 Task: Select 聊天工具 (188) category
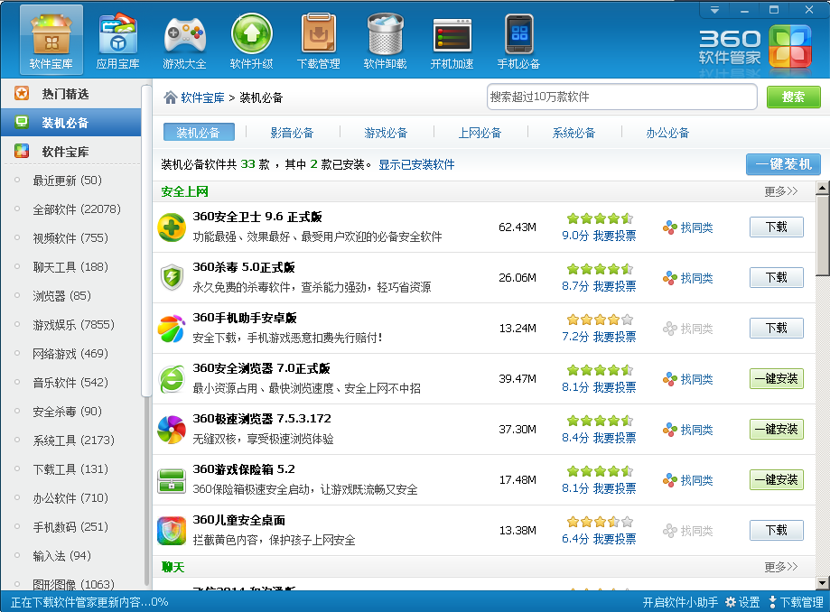pos(70,267)
